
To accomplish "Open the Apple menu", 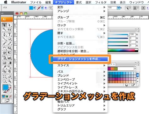I will [x=6, y=2].
